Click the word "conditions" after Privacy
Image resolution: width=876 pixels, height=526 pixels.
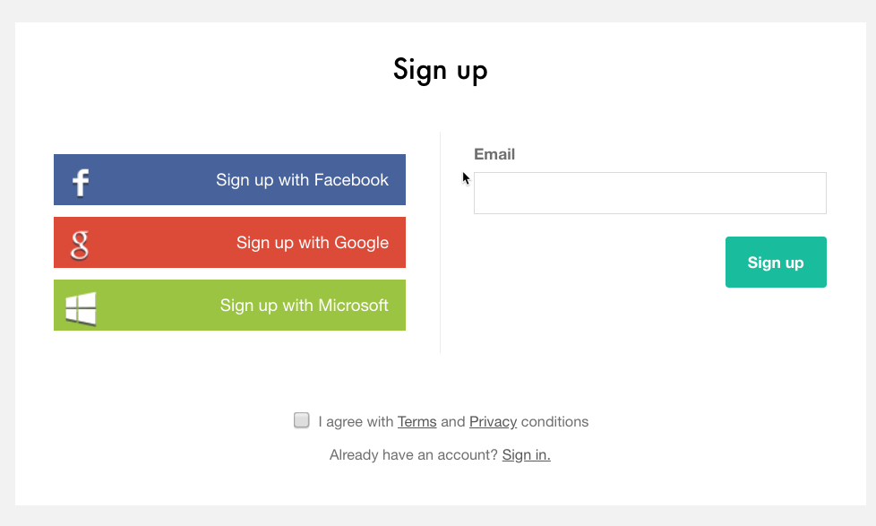[x=554, y=421]
